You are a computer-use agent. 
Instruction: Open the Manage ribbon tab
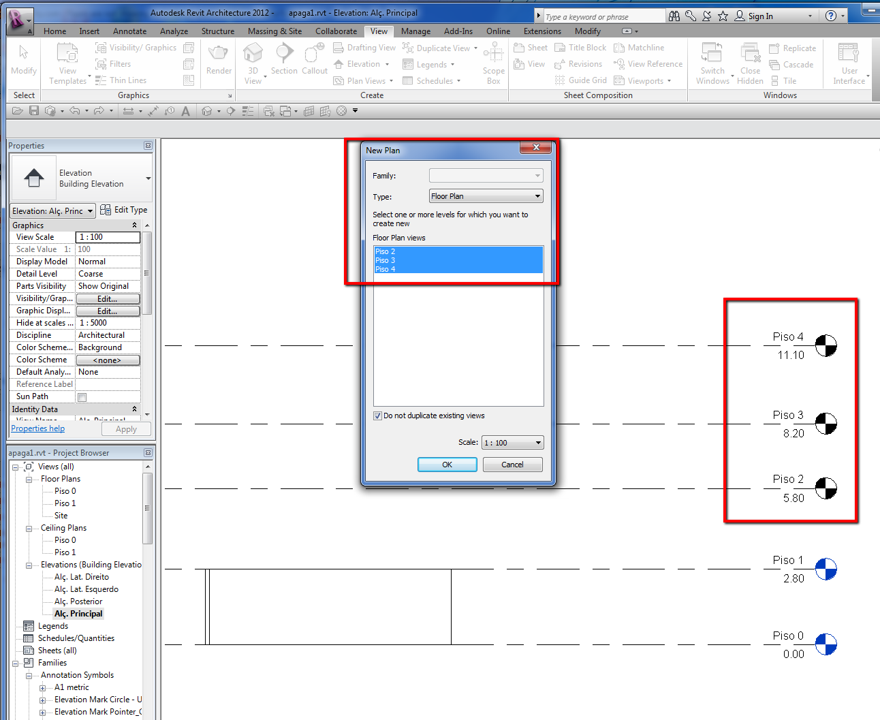click(x=415, y=31)
